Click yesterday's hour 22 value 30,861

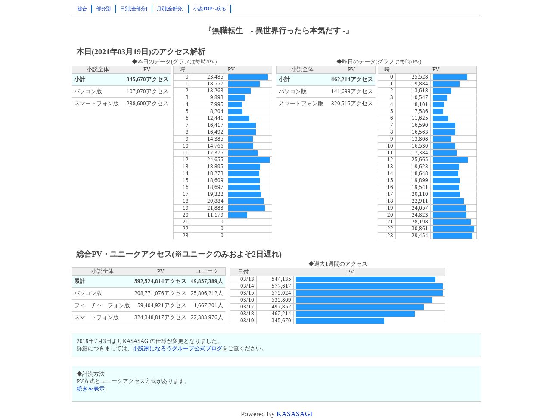coord(420,229)
